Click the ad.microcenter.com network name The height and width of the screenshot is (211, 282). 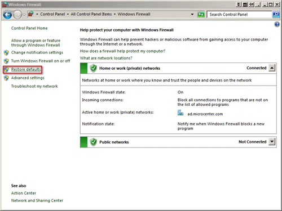point(205,114)
